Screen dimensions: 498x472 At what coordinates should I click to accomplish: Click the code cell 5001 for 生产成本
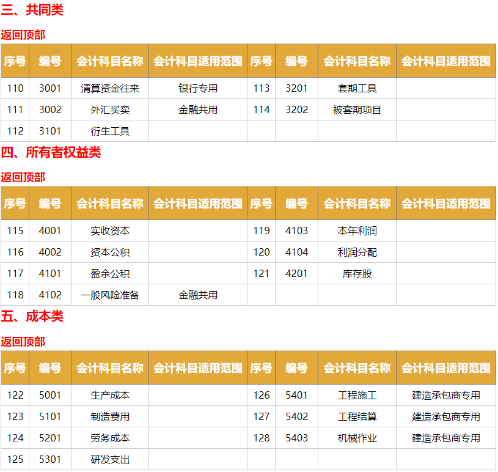(x=49, y=396)
